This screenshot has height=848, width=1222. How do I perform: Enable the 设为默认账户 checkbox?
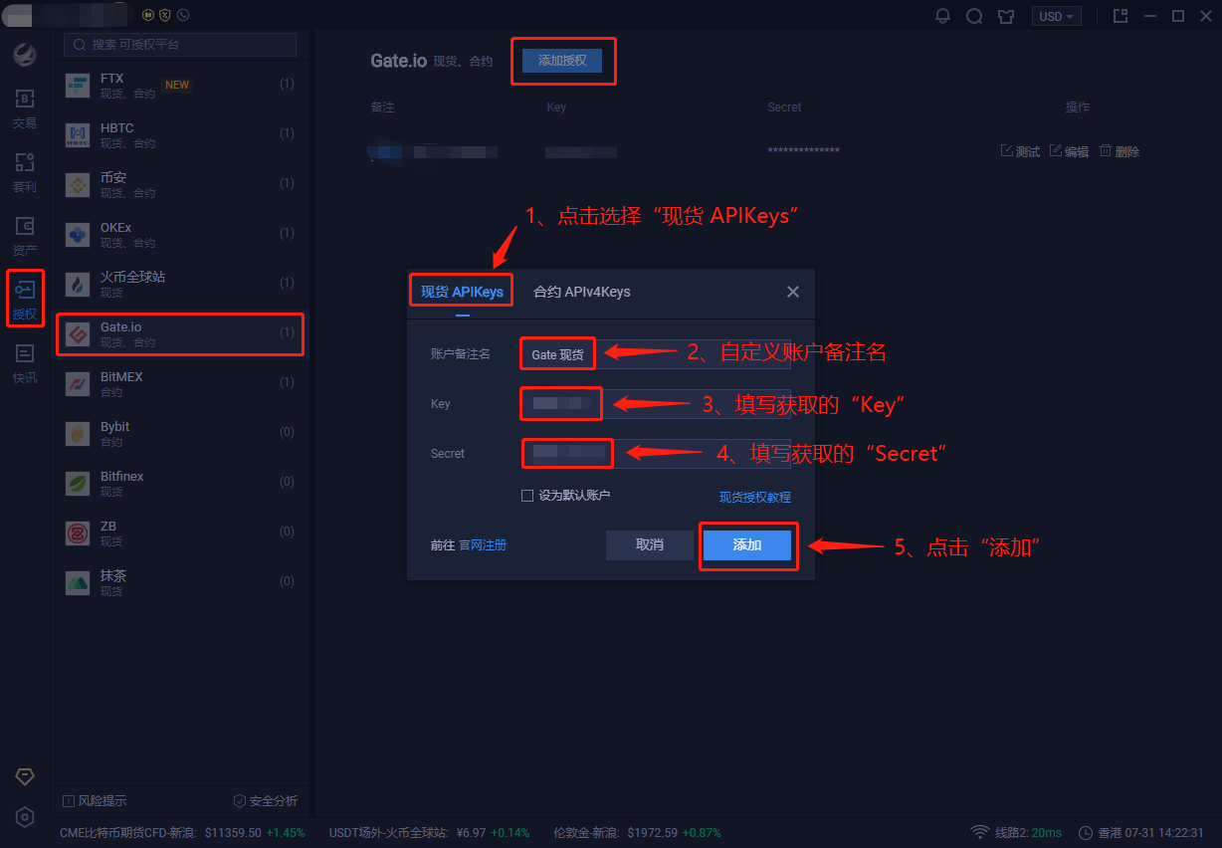tap(527, 496)
